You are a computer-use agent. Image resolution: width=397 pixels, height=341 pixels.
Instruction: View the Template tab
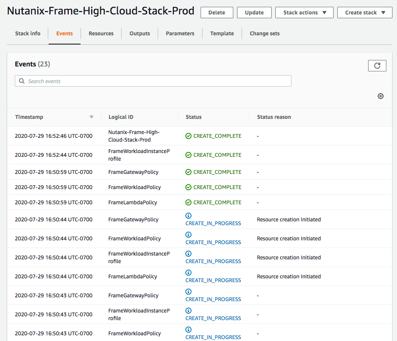222,33
